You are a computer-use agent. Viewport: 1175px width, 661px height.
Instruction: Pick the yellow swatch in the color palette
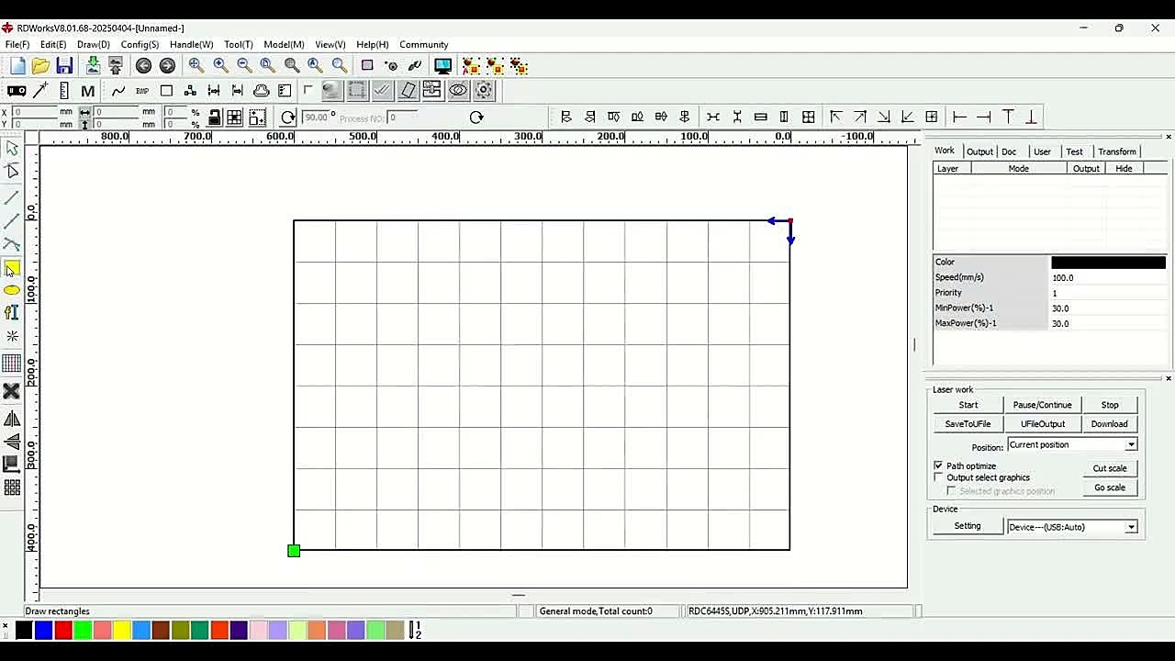tap(121, 630)
